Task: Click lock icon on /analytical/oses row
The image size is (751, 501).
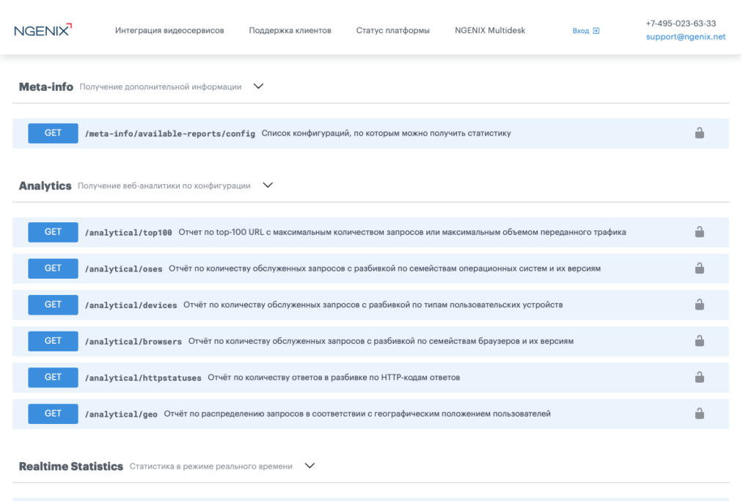Action: tap(700, 268)
